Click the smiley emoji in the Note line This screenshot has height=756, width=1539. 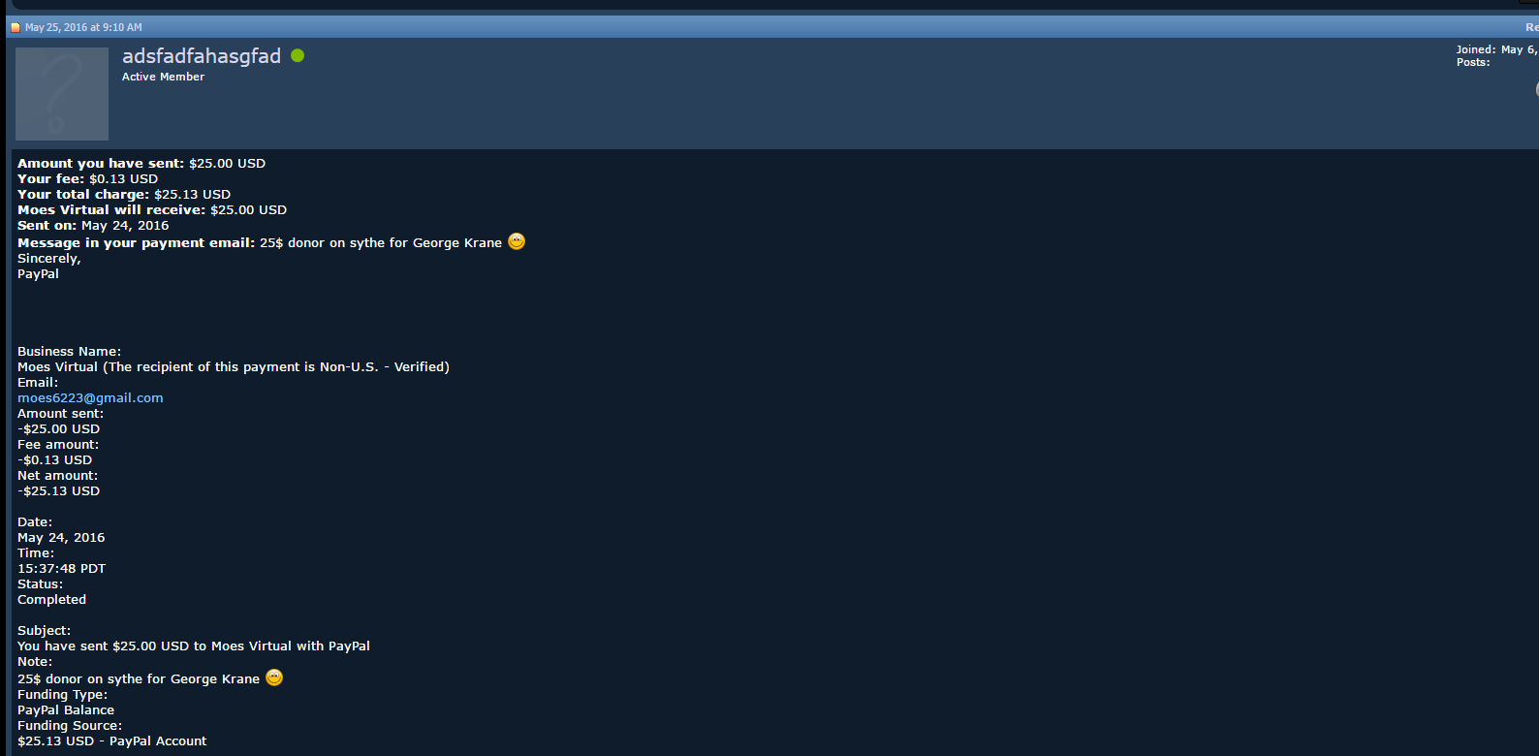[274, 677]
